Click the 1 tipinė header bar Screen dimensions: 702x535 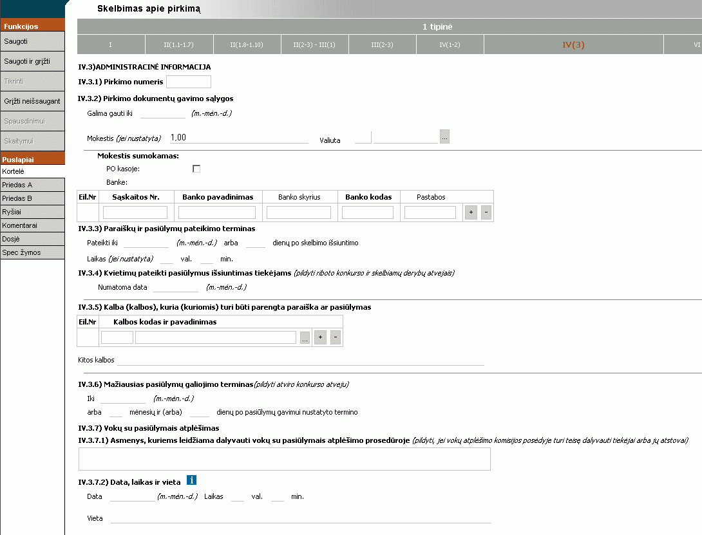[x=390, y=26]
